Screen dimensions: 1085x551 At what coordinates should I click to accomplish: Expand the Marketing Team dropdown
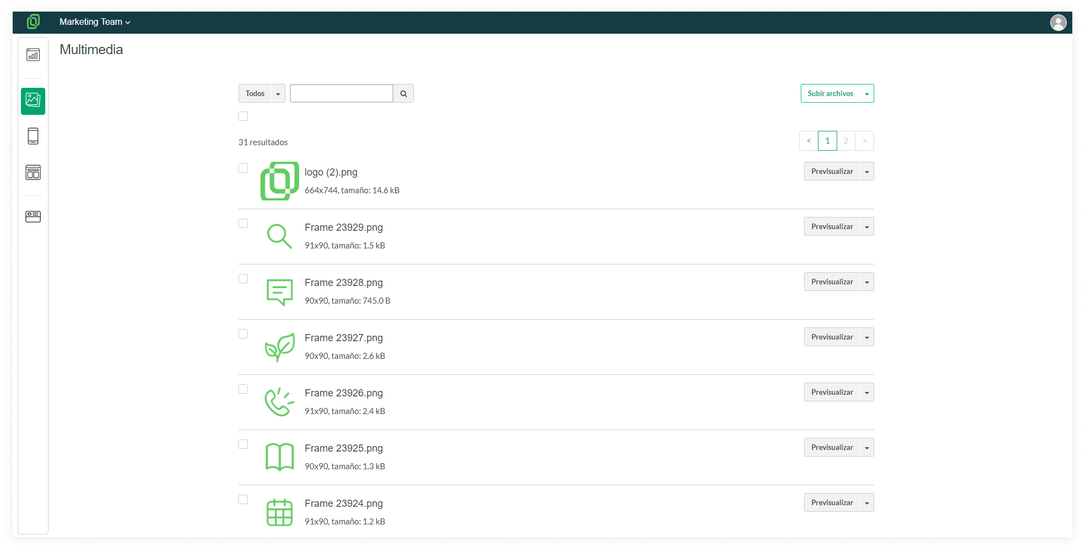(95, 22)
